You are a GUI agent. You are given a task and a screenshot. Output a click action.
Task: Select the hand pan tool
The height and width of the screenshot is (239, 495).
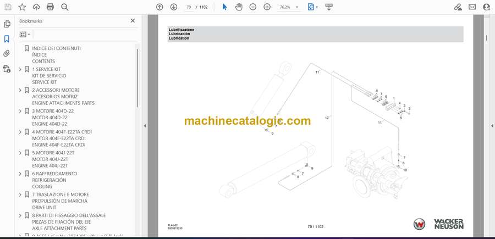[x=239, y=7]
